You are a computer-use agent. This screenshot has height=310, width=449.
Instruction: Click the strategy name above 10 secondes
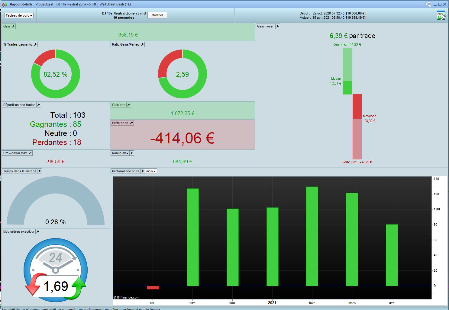(124, 13)
